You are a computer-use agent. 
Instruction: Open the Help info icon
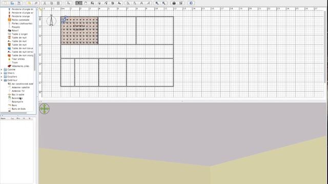pyautogui.click(x=191, y=3)
